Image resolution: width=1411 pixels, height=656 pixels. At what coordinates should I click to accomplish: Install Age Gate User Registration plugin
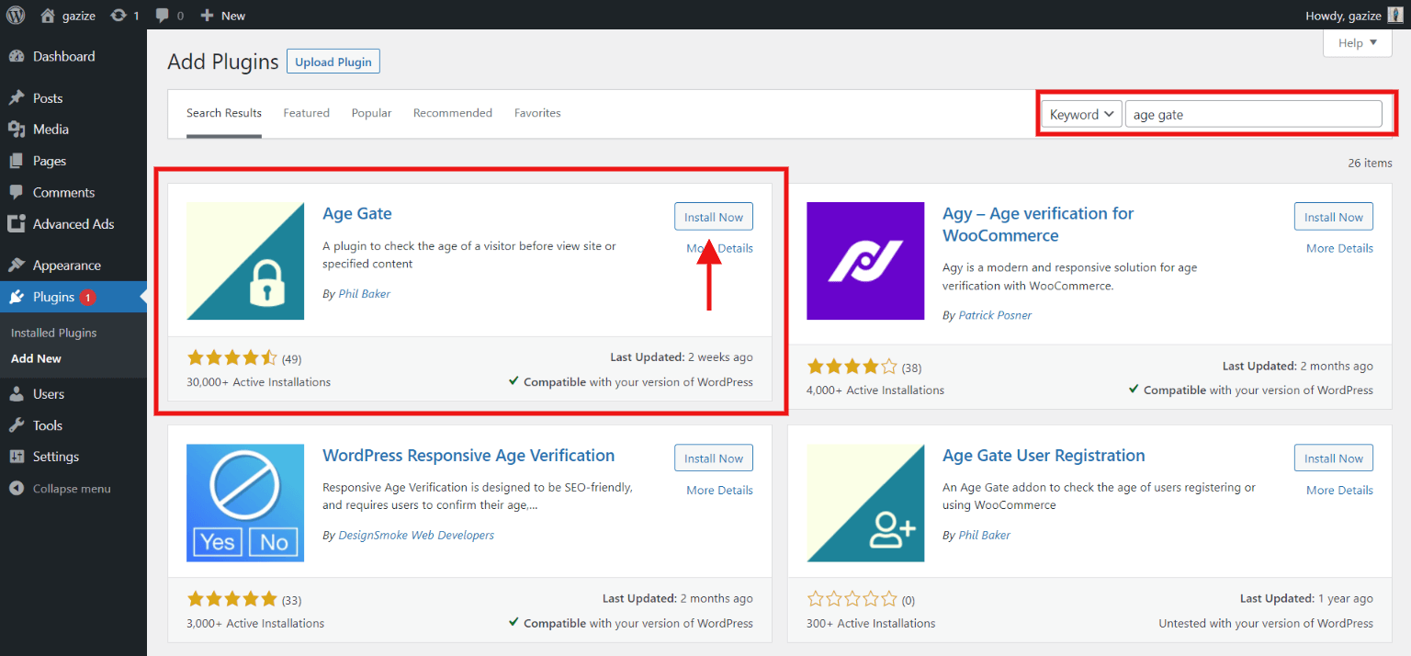pyautogui.click(x=1334, y=458)
